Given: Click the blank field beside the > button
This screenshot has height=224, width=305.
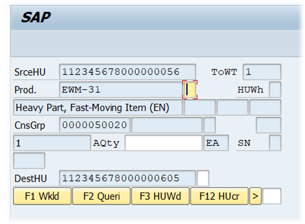Looking at the screenshot, I should [272, 196].
